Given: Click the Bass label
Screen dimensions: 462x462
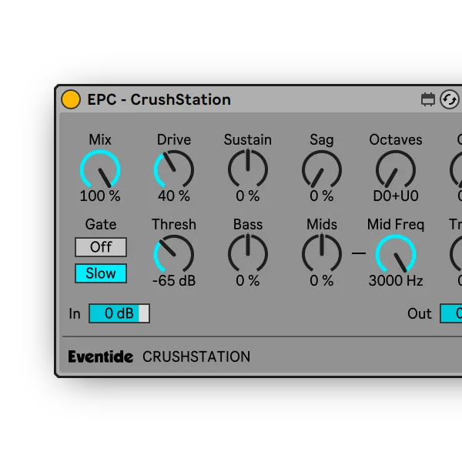Looking at the screenshot, I should 248,225.
